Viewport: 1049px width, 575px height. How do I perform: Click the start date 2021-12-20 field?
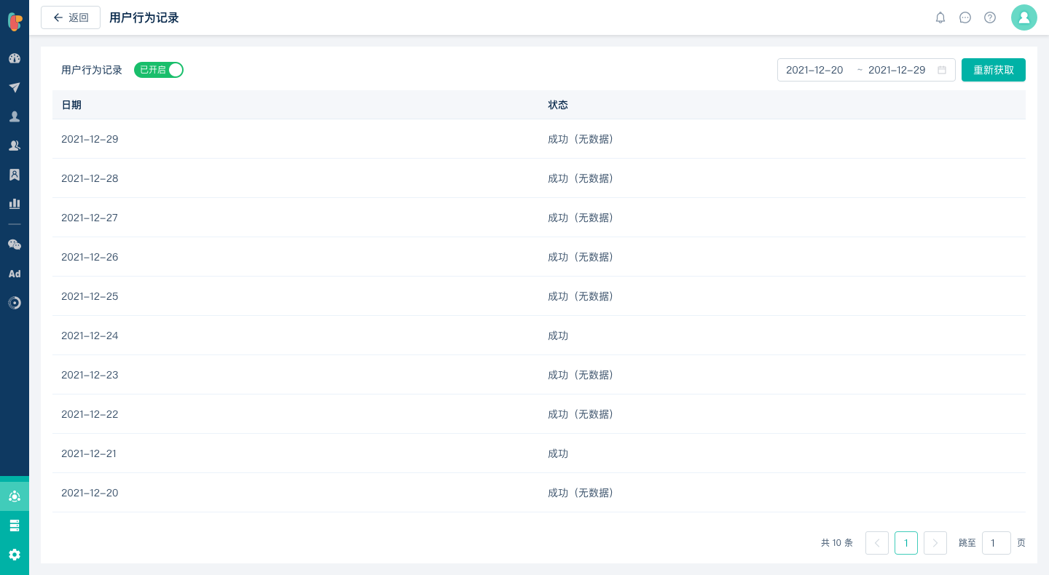(x=814, y=70)
